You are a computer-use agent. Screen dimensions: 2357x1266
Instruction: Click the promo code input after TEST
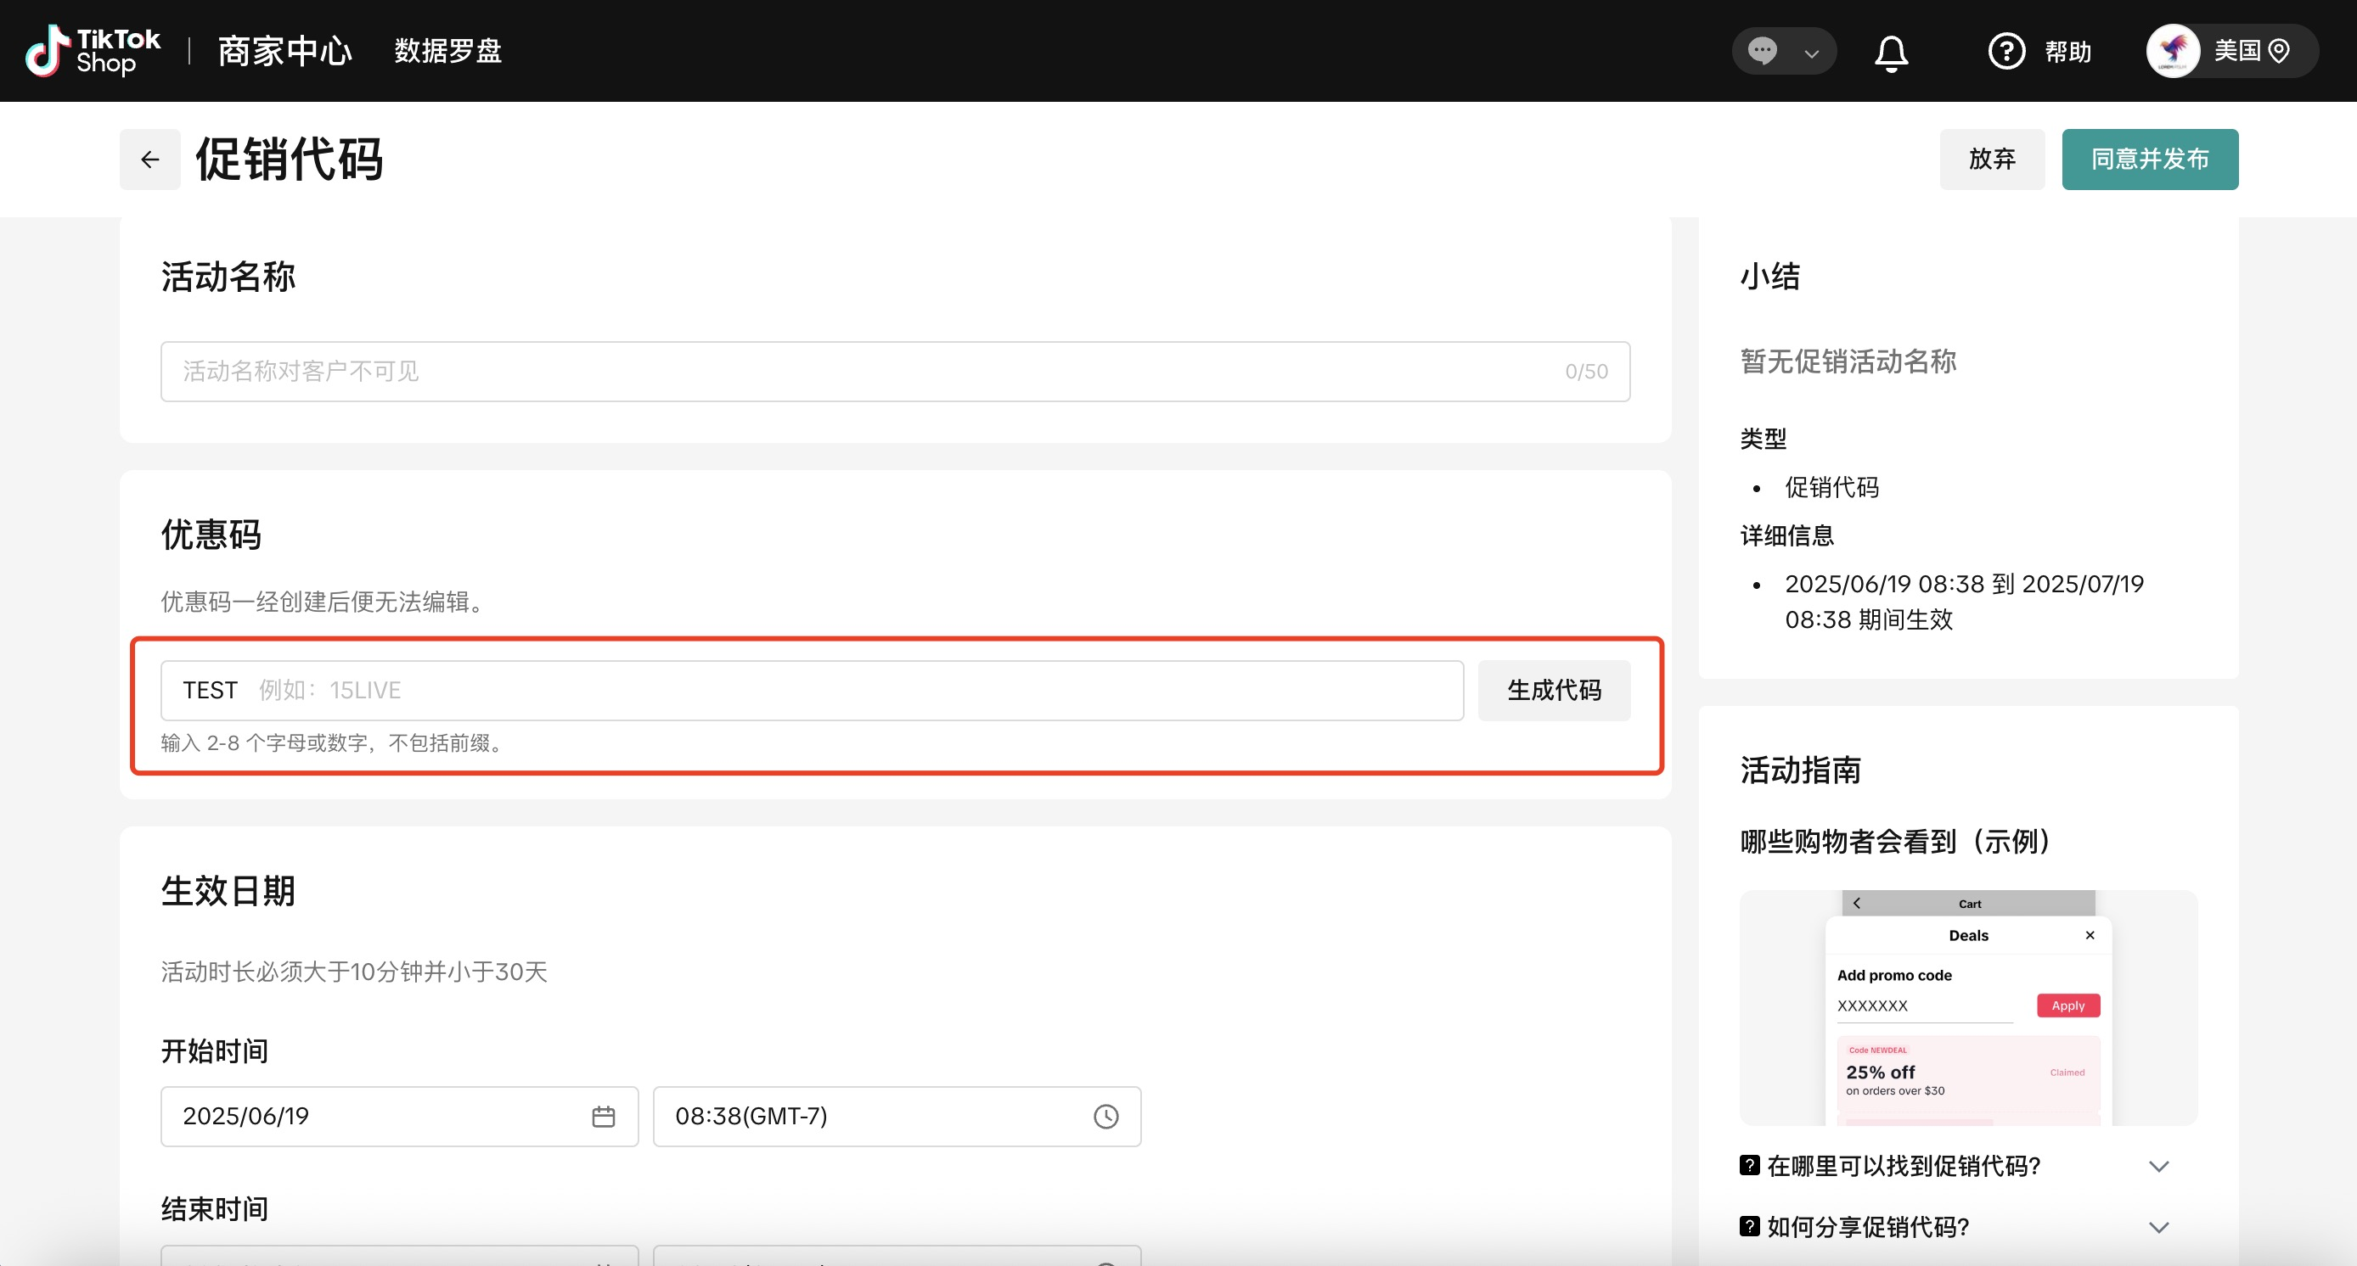click(824, 690)
